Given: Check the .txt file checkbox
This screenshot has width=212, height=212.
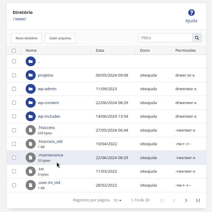Looking at the screenshot, I should [14, 171].
